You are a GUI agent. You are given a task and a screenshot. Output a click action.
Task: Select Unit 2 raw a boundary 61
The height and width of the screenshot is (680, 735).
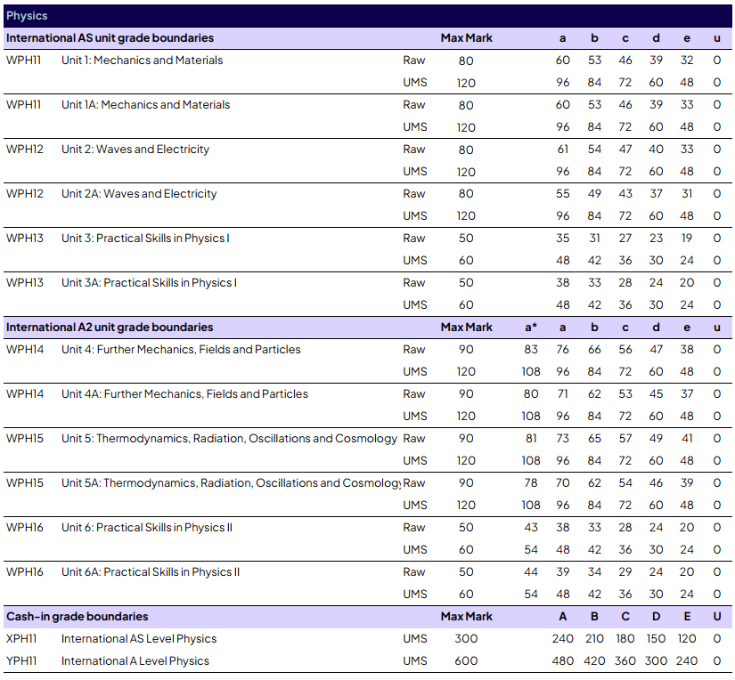[562, 150]
